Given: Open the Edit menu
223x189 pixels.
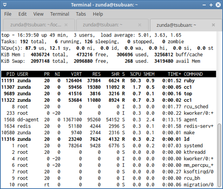Looking at the screenshot, I should point(22,14).
